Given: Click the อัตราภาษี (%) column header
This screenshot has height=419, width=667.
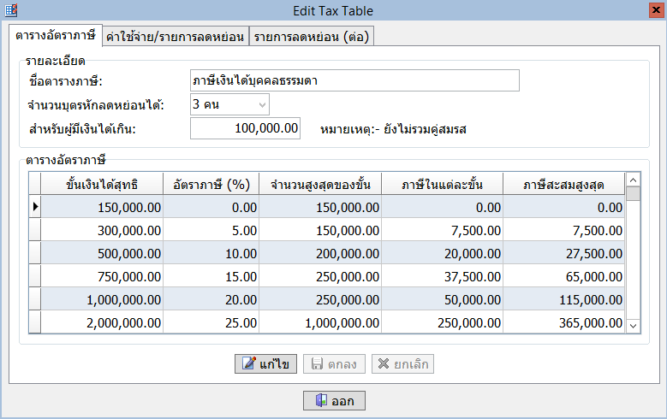Looking at the screenshot, I should point(211,184).
